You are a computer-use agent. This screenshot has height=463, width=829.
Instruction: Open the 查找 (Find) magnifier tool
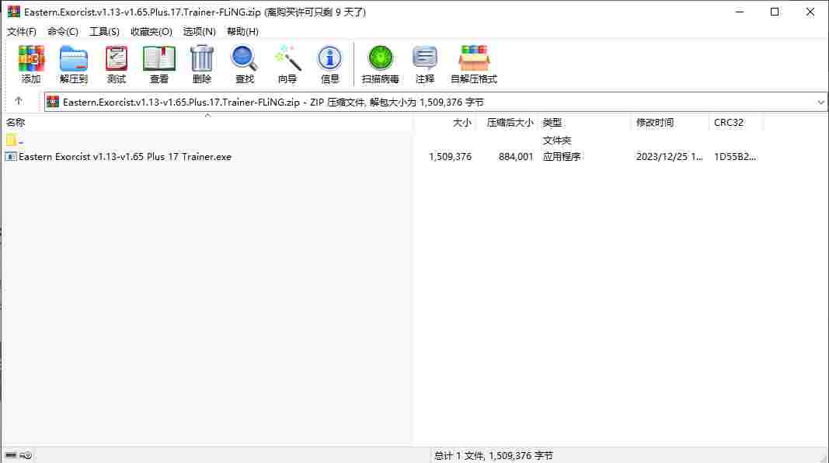(x=244, y=58)
